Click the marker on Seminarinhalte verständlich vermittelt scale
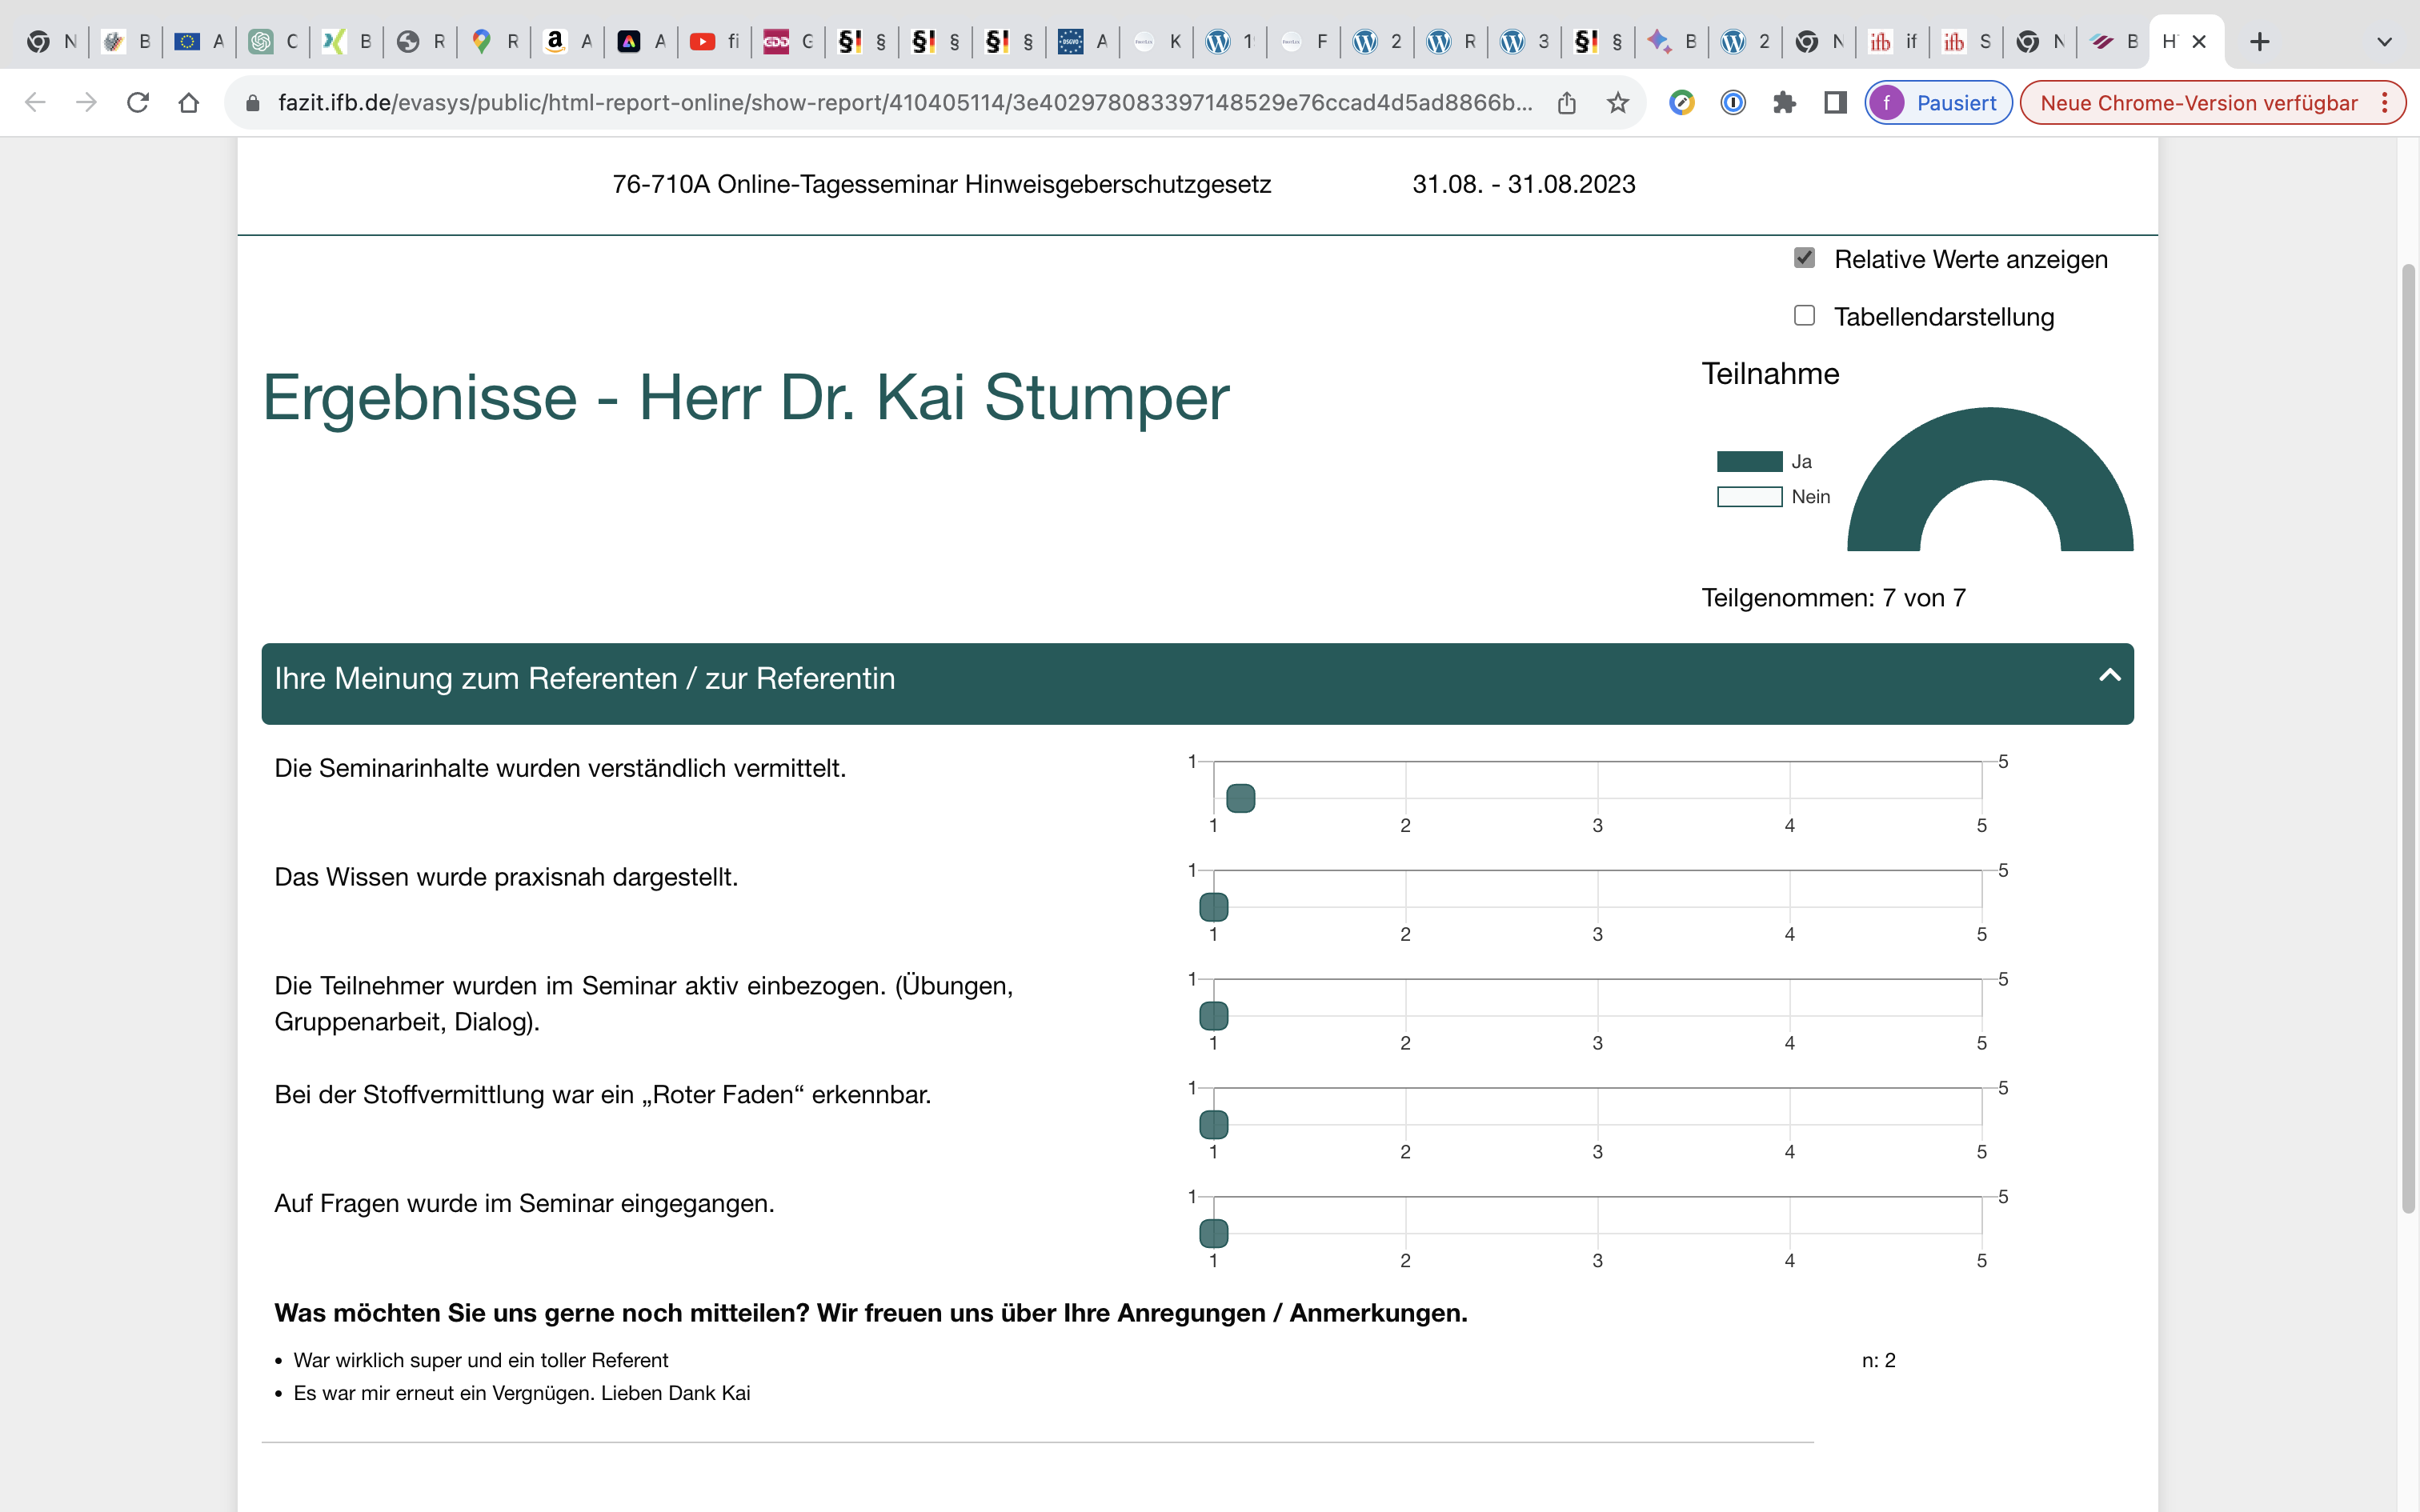The image size is (2420, 1512). [1240, 798]
